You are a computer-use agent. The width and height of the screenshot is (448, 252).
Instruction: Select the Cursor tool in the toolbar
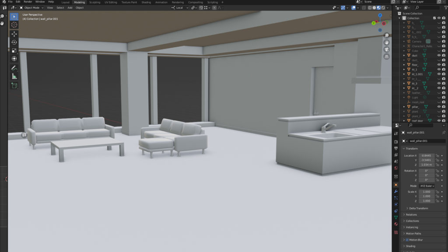[x=14, y=25]
